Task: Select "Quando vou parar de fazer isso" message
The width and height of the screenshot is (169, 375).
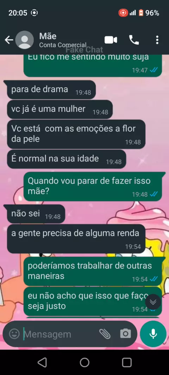Action: (93, 186)
